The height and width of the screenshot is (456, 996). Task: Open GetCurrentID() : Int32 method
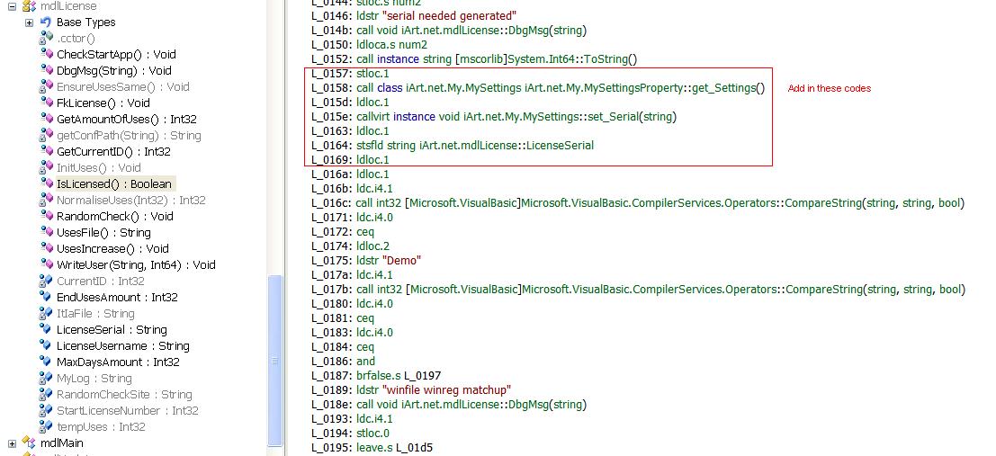click(113, 152)
